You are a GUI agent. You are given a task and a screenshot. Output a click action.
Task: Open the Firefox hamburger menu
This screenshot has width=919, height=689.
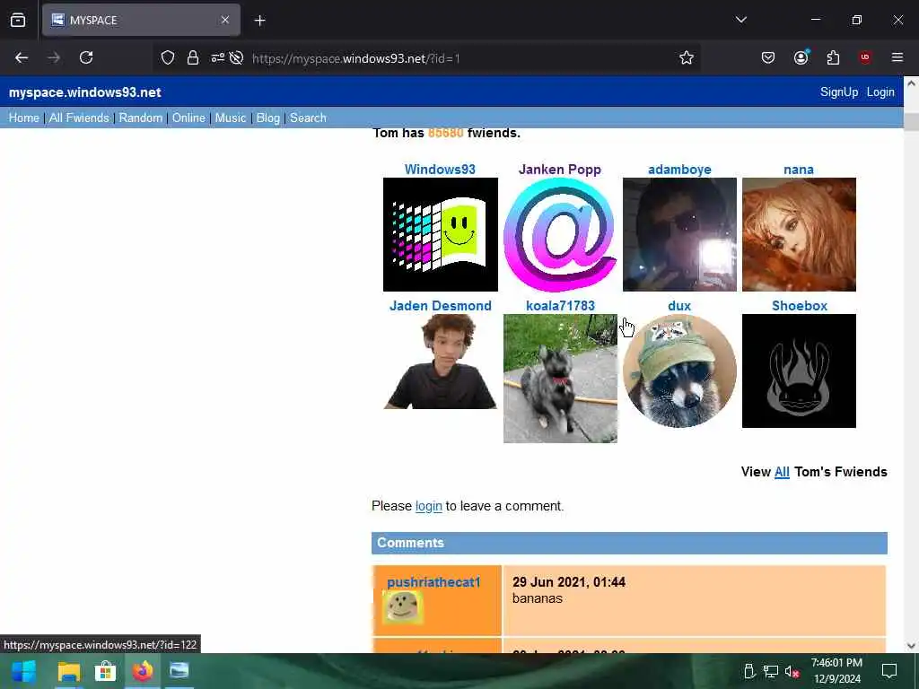pos(897,57)
